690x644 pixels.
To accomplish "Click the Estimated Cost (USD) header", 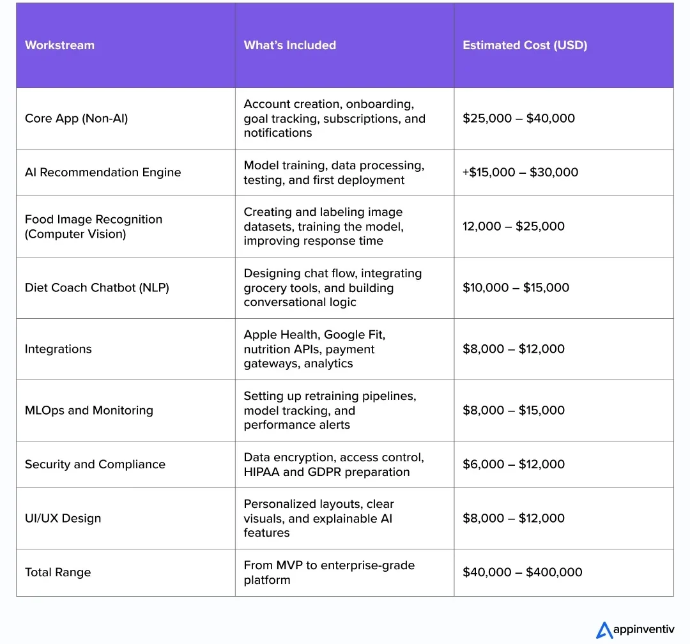I will 525,45.
